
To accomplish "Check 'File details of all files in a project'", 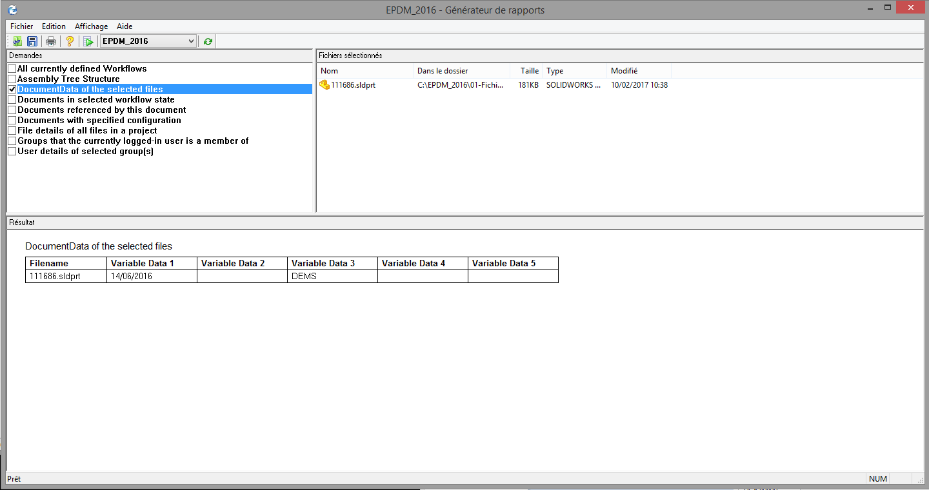I will coord(12,131).
